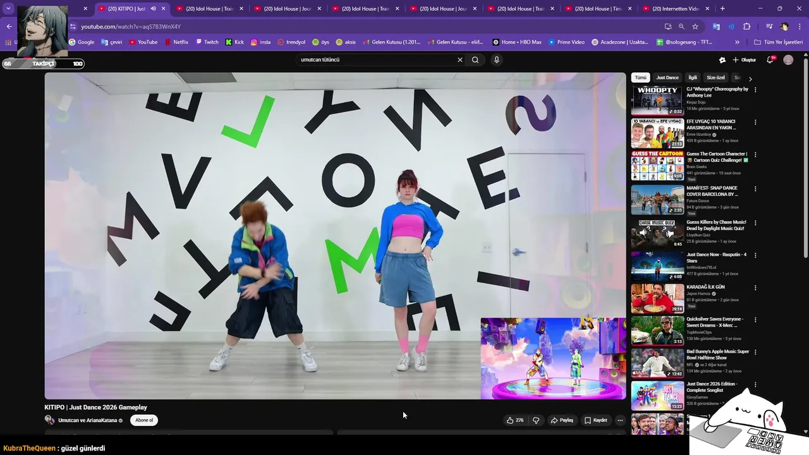
Task: Select the Size özel filter chip
Action: 716,78
